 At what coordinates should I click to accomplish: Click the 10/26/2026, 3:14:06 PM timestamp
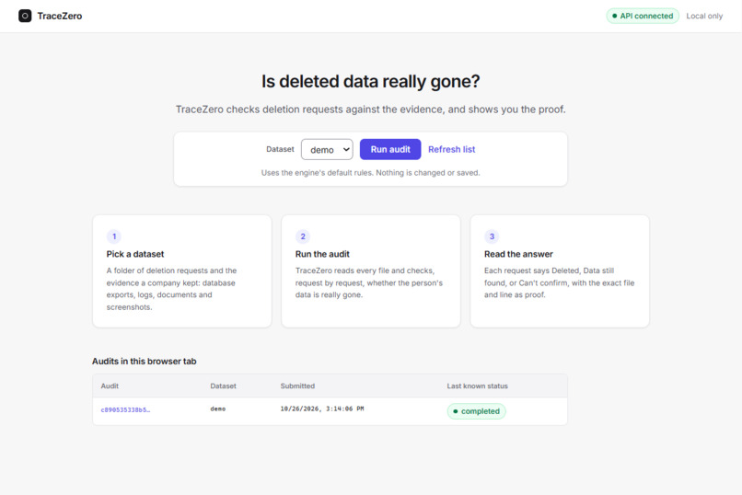coord(322,409)
